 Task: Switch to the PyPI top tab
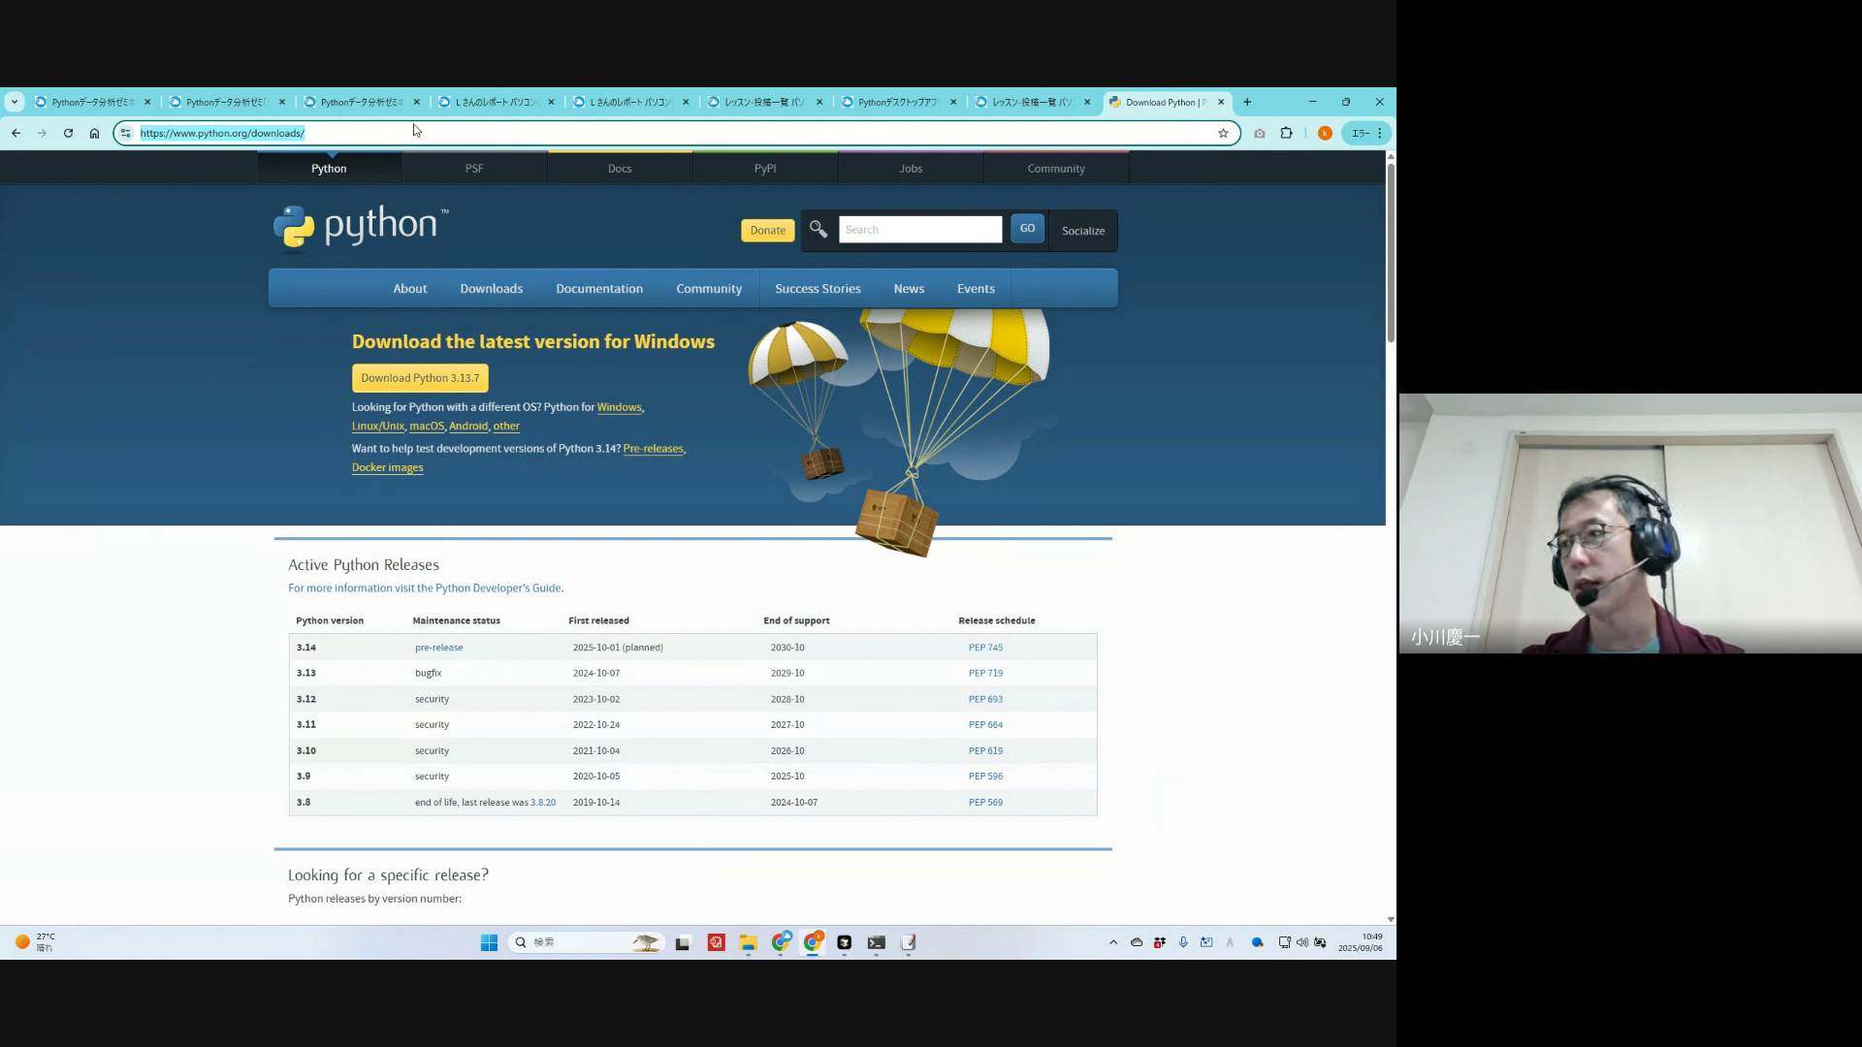click(x=765, y=169)
